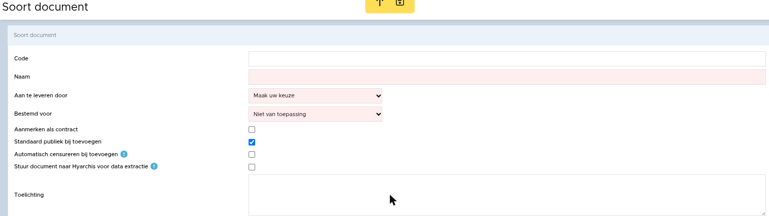Image resolution: width=769 pixels, height=216 pixels.
Task: Click the Toelichting textarea resize grip
Action: tap(762, 213)
